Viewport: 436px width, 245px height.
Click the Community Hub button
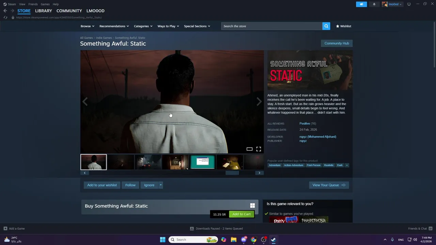[x=337, y=43]
